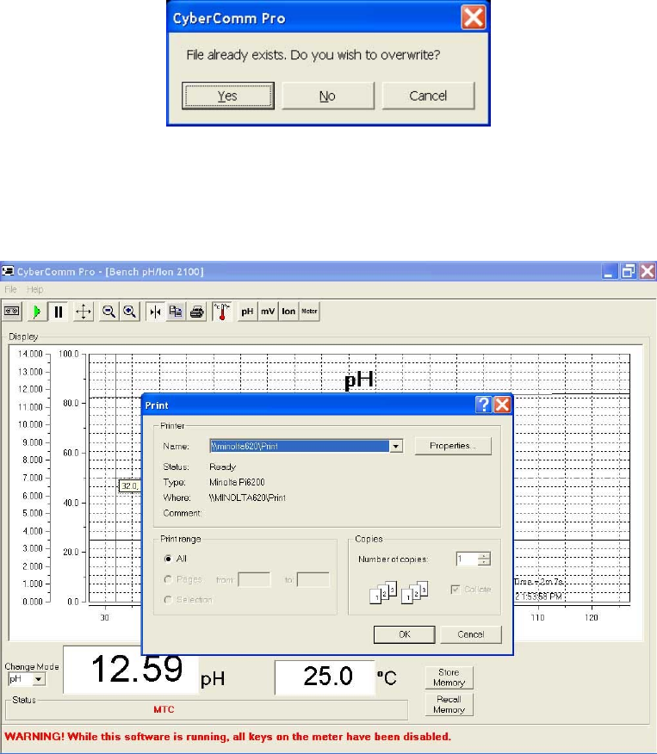Close the CyberComm Pro overwrite dialog

click(x=474, y=18)
